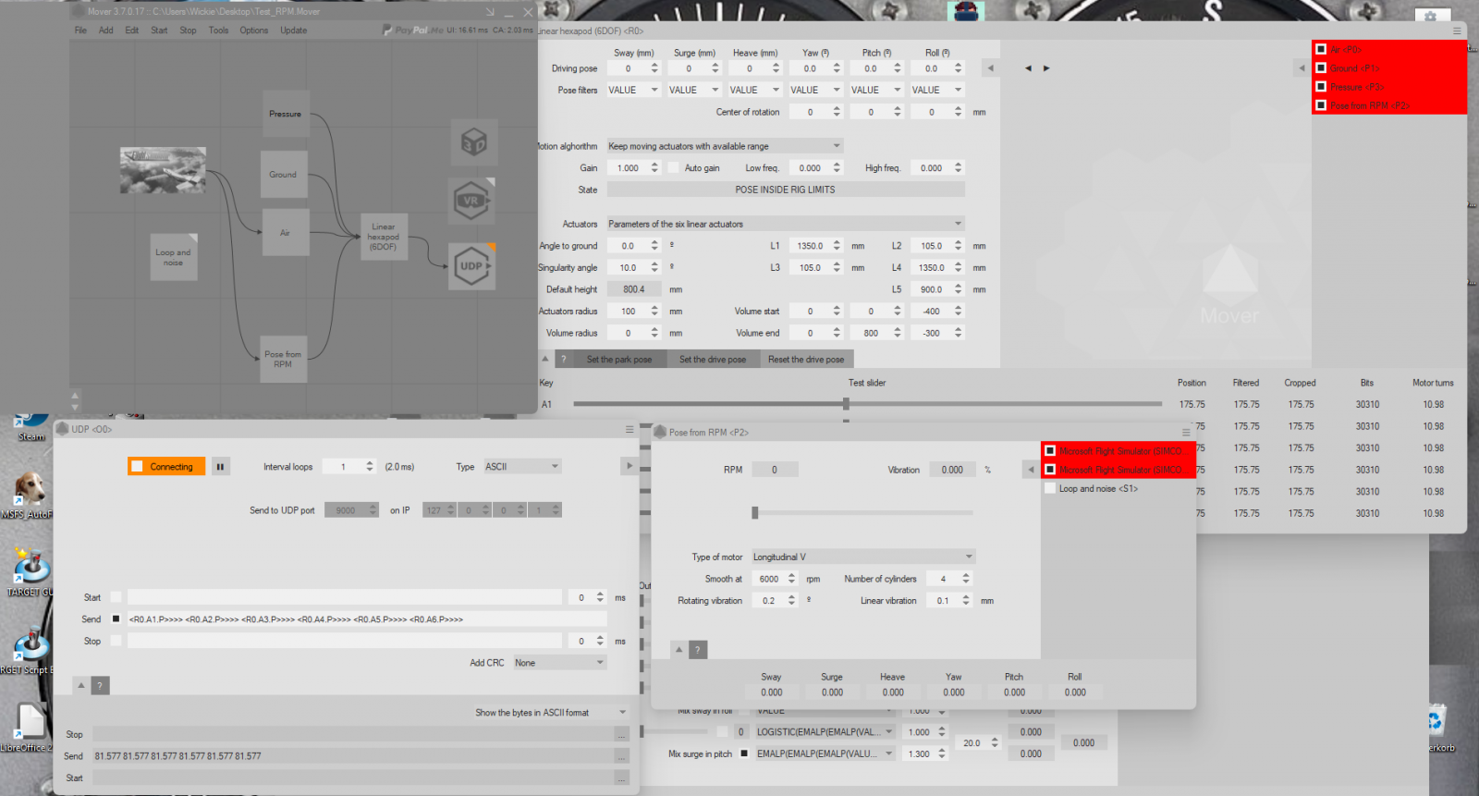Viewport: 1479px width, 796px height.
Task: Toggle the Send string checkbox in UDP
Action: (116, 619)
